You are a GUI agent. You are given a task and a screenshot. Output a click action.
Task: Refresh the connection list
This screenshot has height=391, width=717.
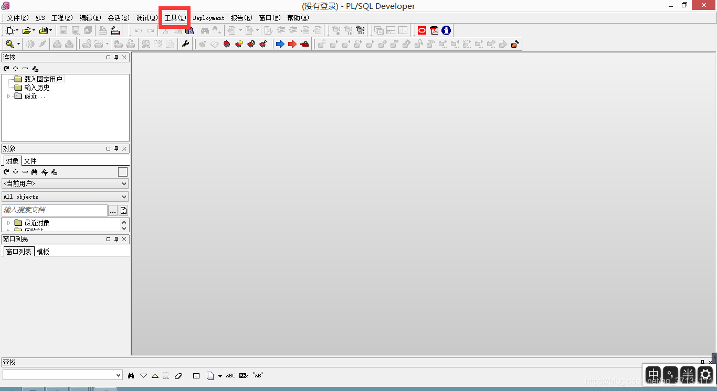click(x=6, y=69)
